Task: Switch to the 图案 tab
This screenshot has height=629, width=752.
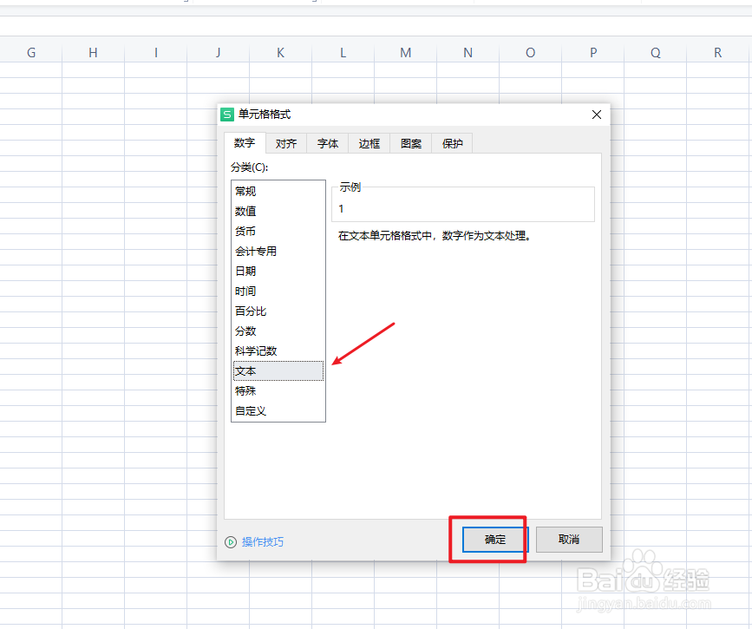Action: coord(411,143)
